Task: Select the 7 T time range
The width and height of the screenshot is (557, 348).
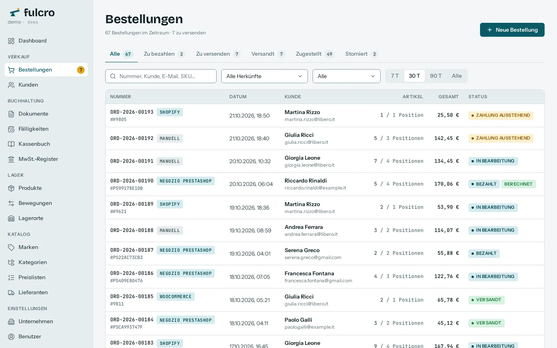Action: point(395,76)
